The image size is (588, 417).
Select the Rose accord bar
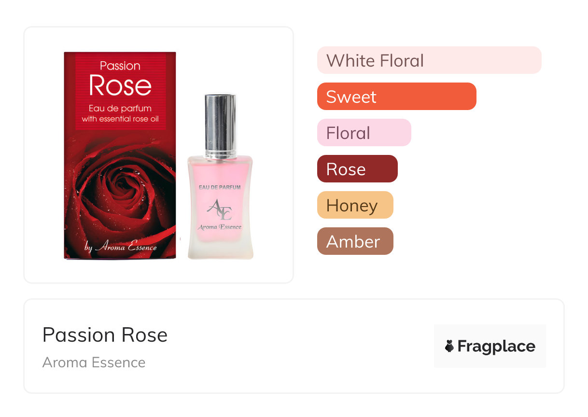(357, 169)
